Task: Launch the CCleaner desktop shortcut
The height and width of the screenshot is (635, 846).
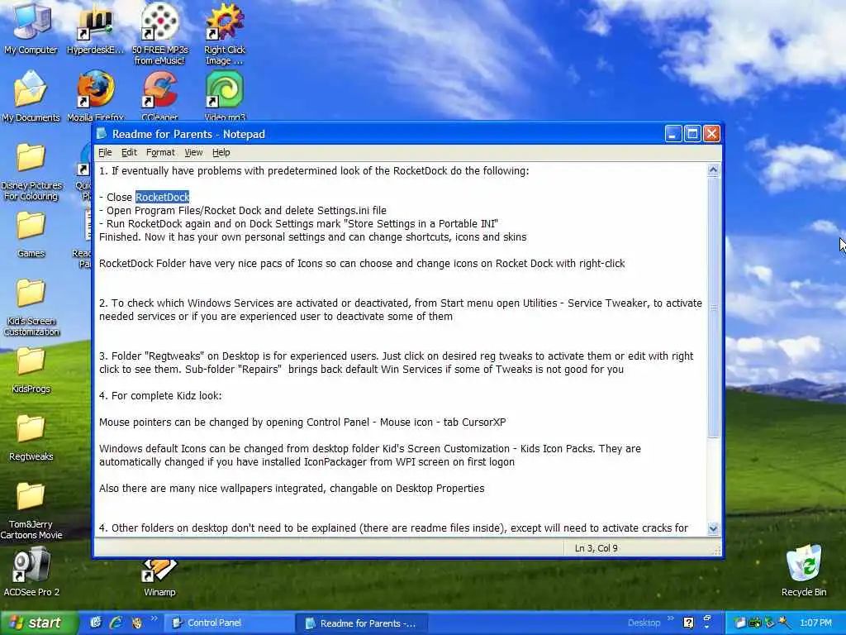Action: click(159, 96)
